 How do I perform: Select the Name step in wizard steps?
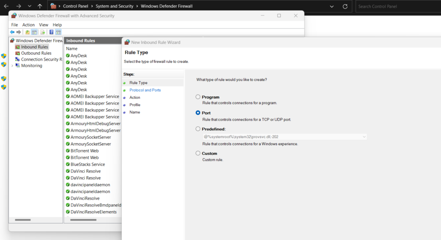tap(135, 112)
